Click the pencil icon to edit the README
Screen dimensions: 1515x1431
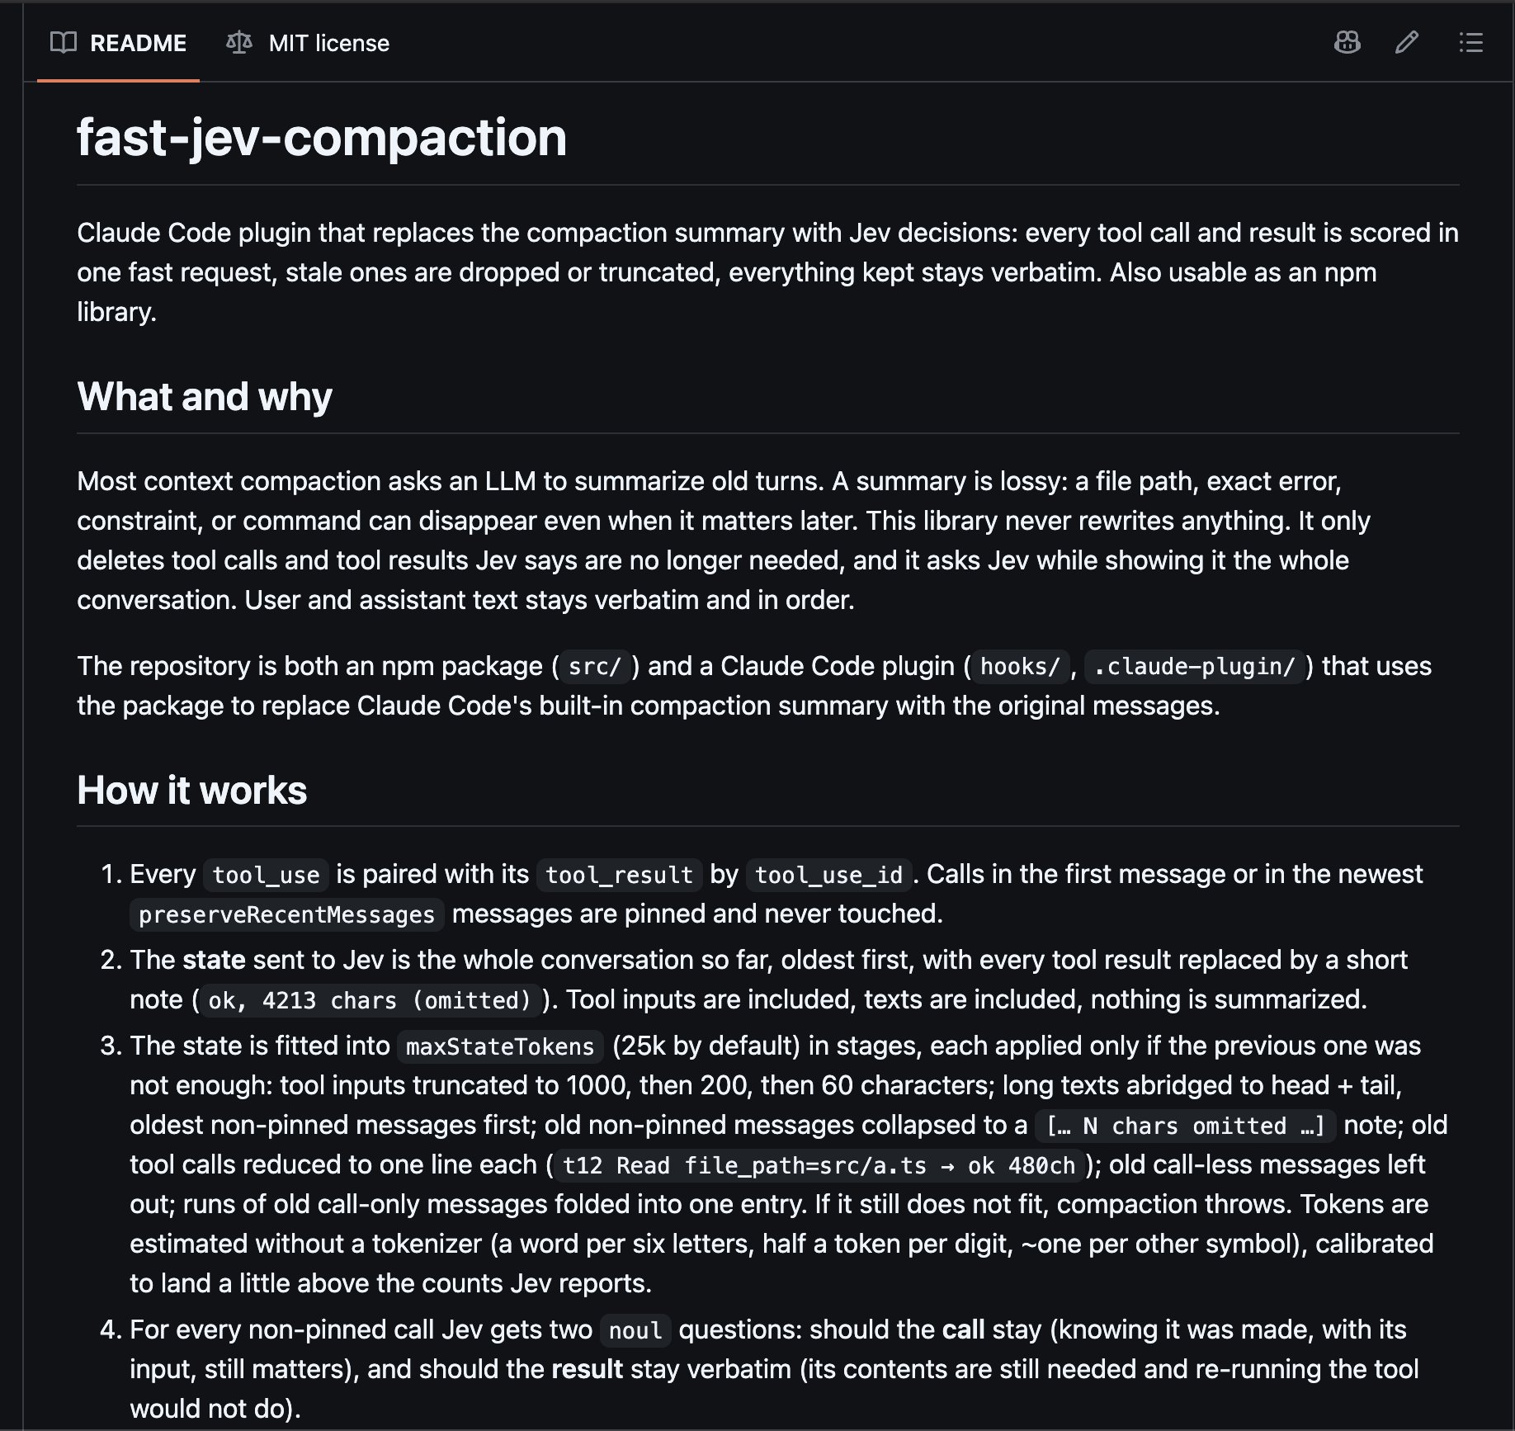(x=1407, y=42)
